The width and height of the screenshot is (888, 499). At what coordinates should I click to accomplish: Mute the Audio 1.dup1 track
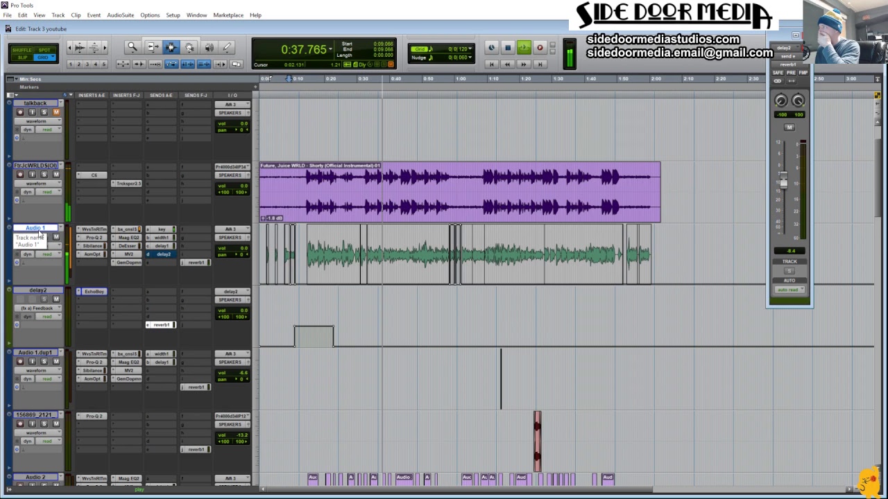click(x=56, y=361)
